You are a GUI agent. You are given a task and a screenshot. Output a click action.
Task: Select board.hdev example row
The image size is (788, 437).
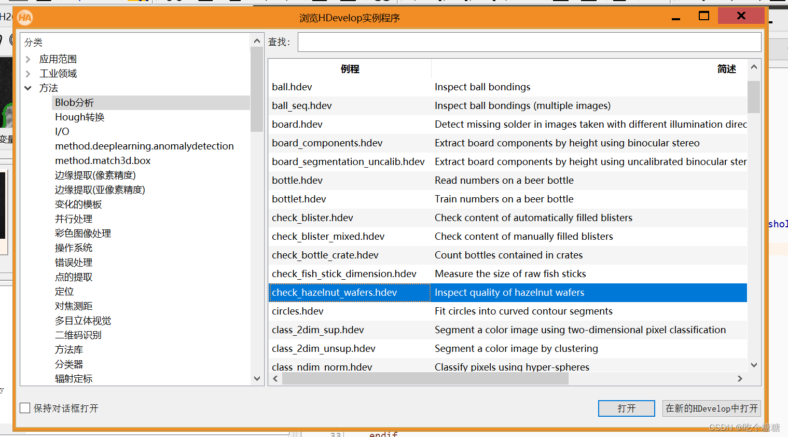(x=508, y=125)
